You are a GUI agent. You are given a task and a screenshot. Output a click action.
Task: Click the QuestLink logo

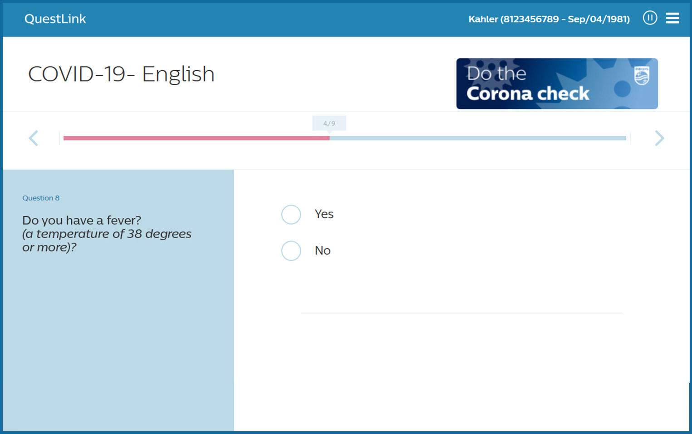tap(55, 19)
